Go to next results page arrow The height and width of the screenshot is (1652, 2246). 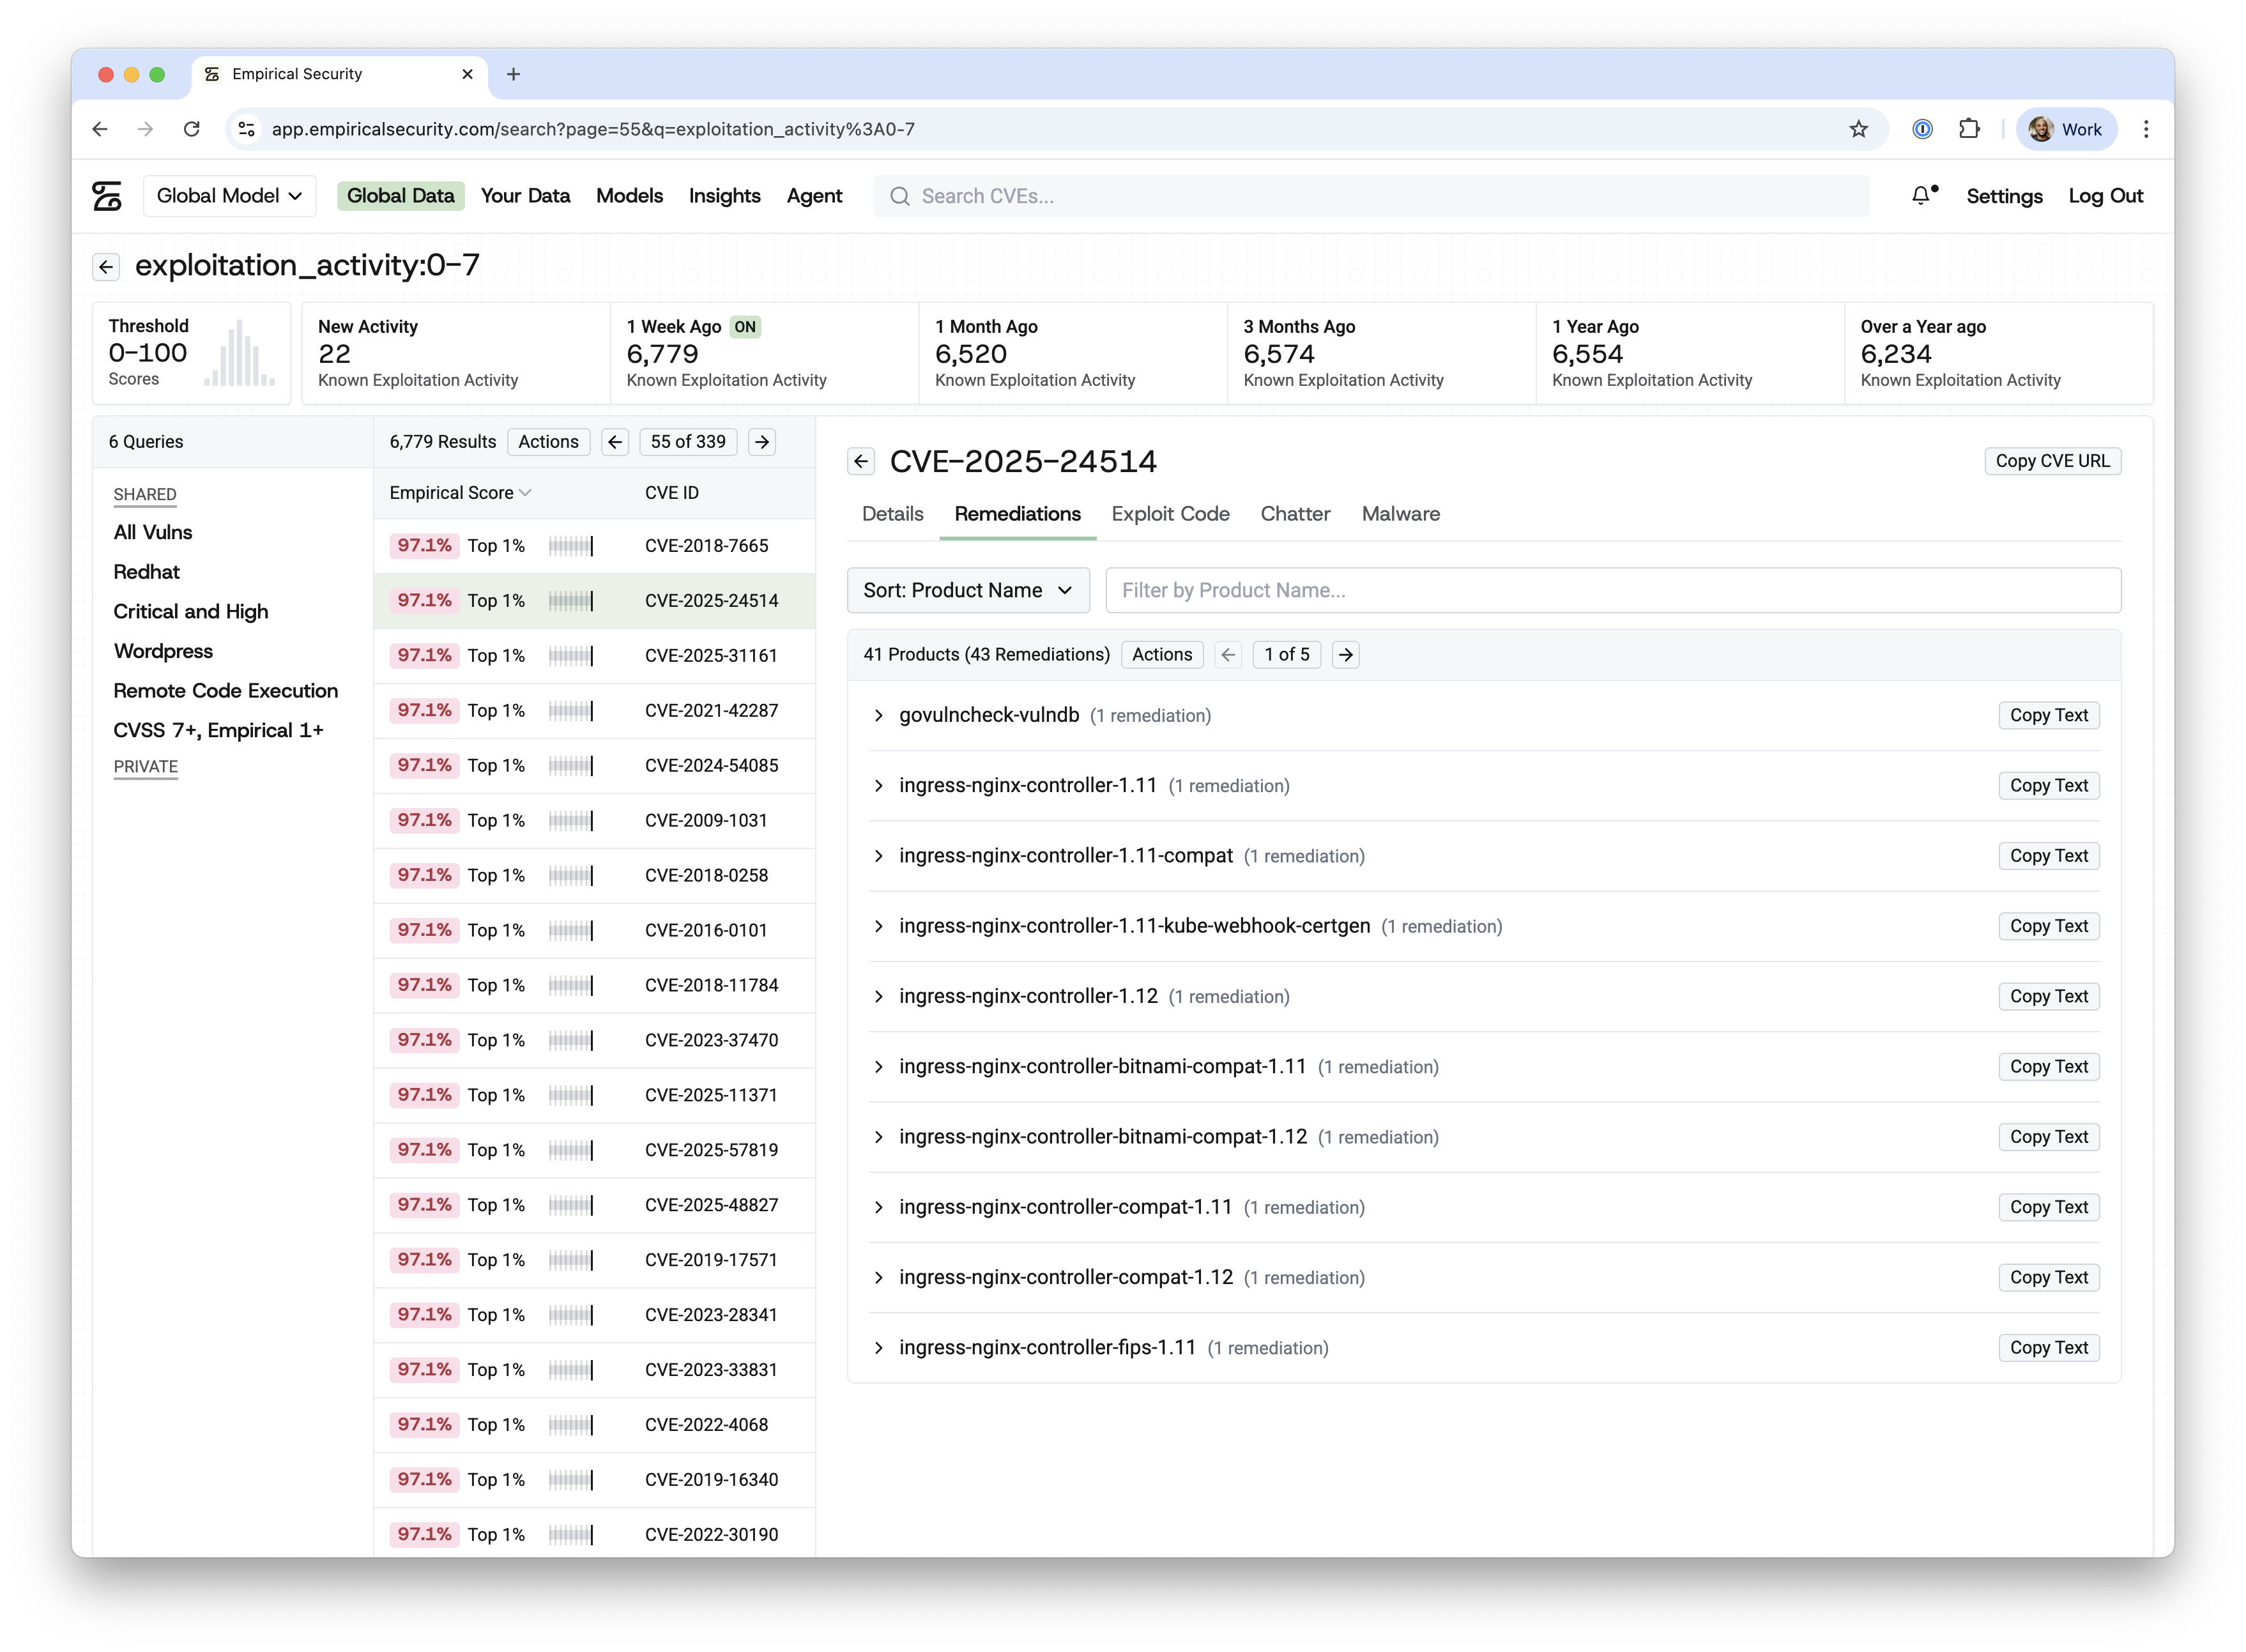(x=762, y=442)
